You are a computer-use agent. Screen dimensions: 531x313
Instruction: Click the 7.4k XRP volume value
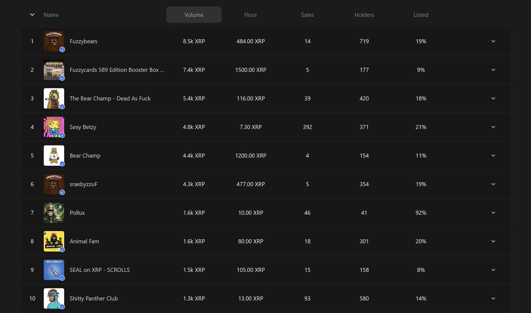pyautogui.click(x=194, y=70)
